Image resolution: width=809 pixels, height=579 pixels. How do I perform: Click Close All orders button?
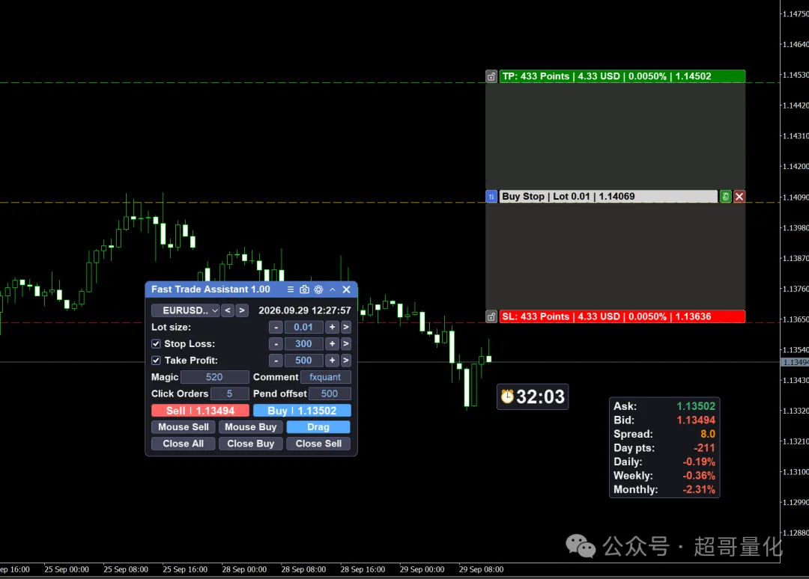tap(184, 444)
